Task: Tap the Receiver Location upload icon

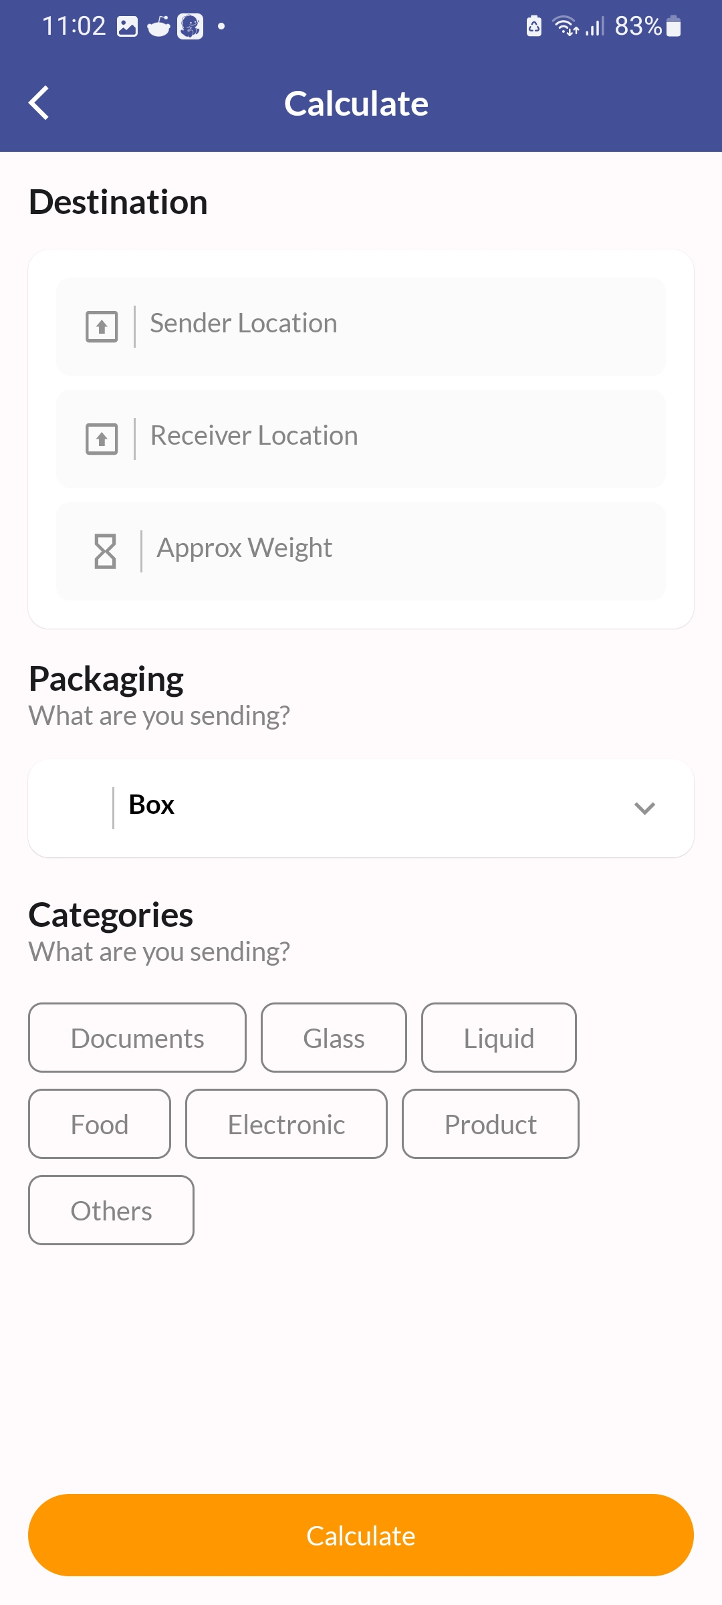Action: [102, 439]
